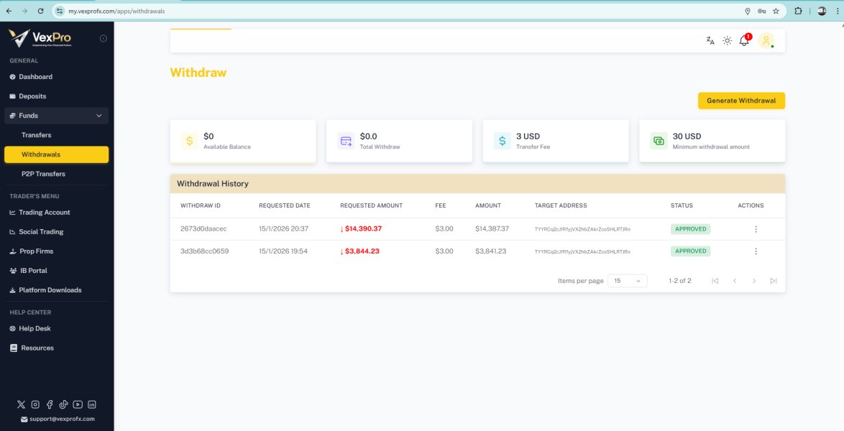Open VexPro's TikTok social icon

click(x=63, y=404)
